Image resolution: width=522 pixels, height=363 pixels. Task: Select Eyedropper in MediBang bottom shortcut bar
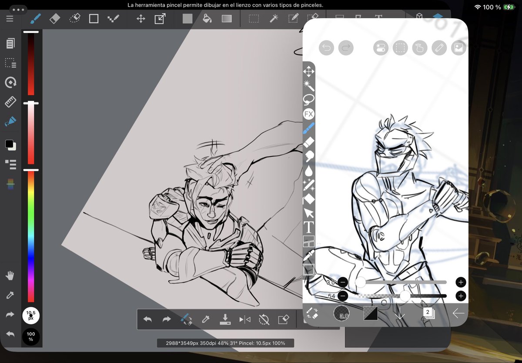tap(206, 320)
